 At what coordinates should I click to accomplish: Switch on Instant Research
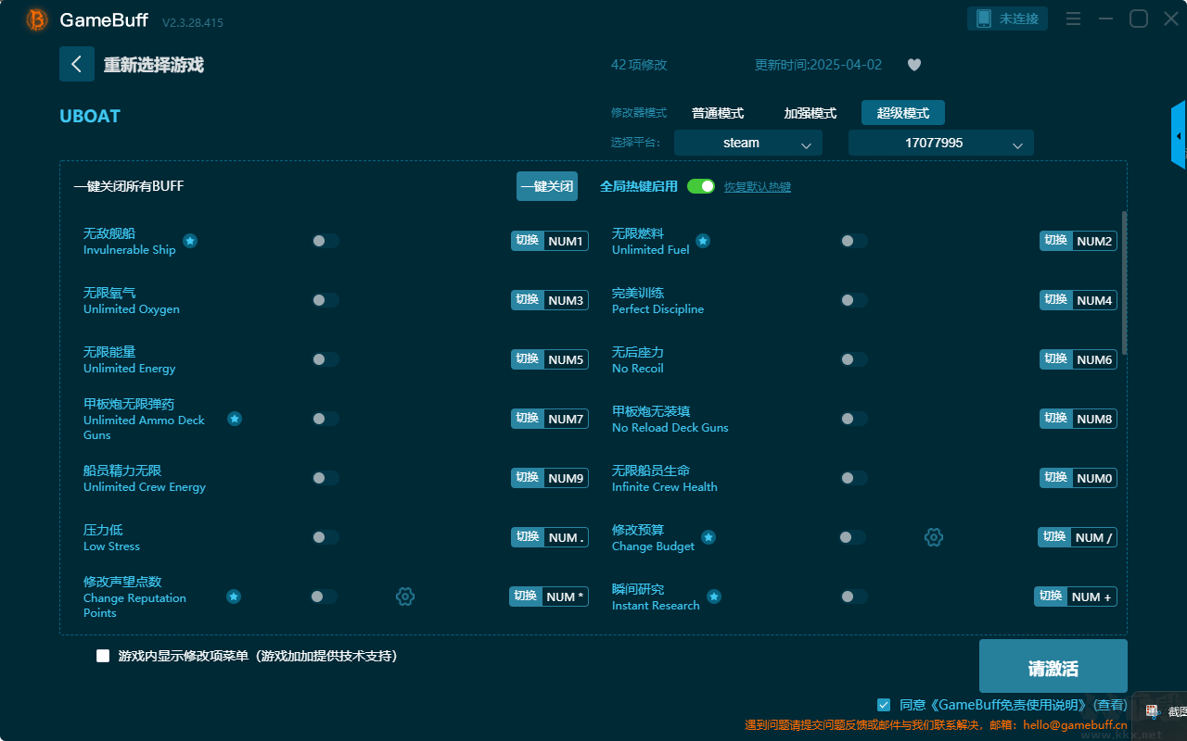point(854,597)
